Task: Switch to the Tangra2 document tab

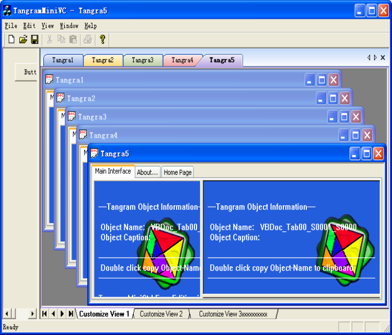Action: click(103, 60)
